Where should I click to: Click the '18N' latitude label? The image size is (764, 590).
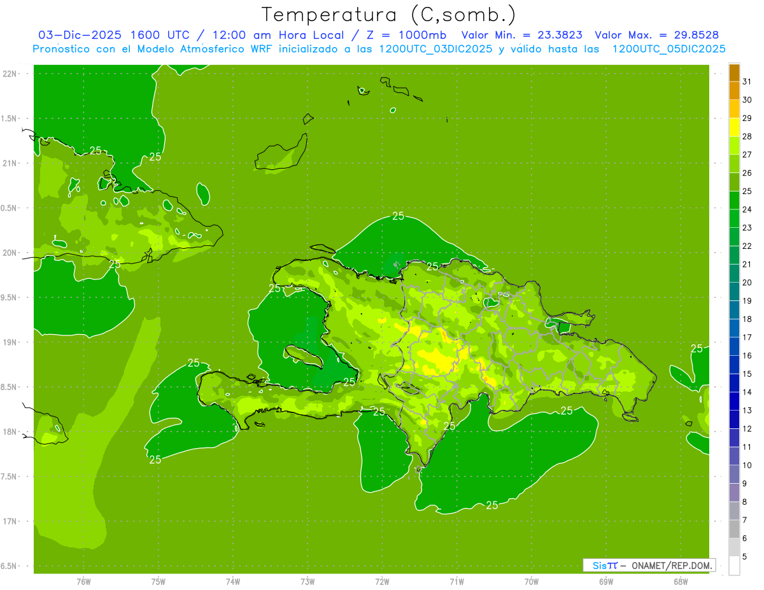[x=10, y=432]
